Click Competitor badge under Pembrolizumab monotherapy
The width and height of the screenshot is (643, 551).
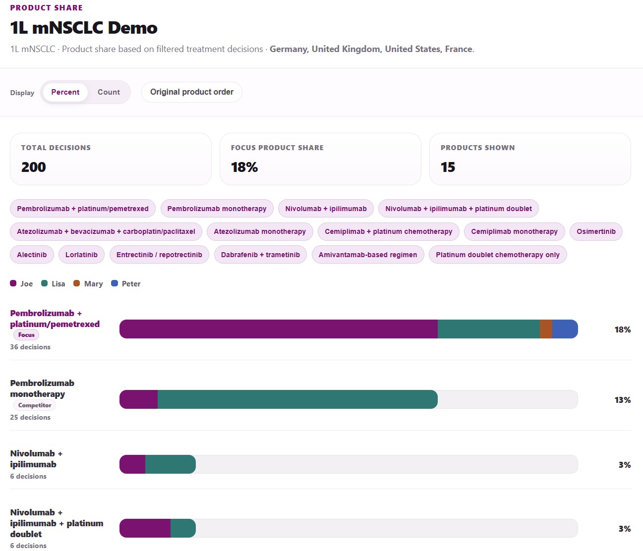(35, 405)
